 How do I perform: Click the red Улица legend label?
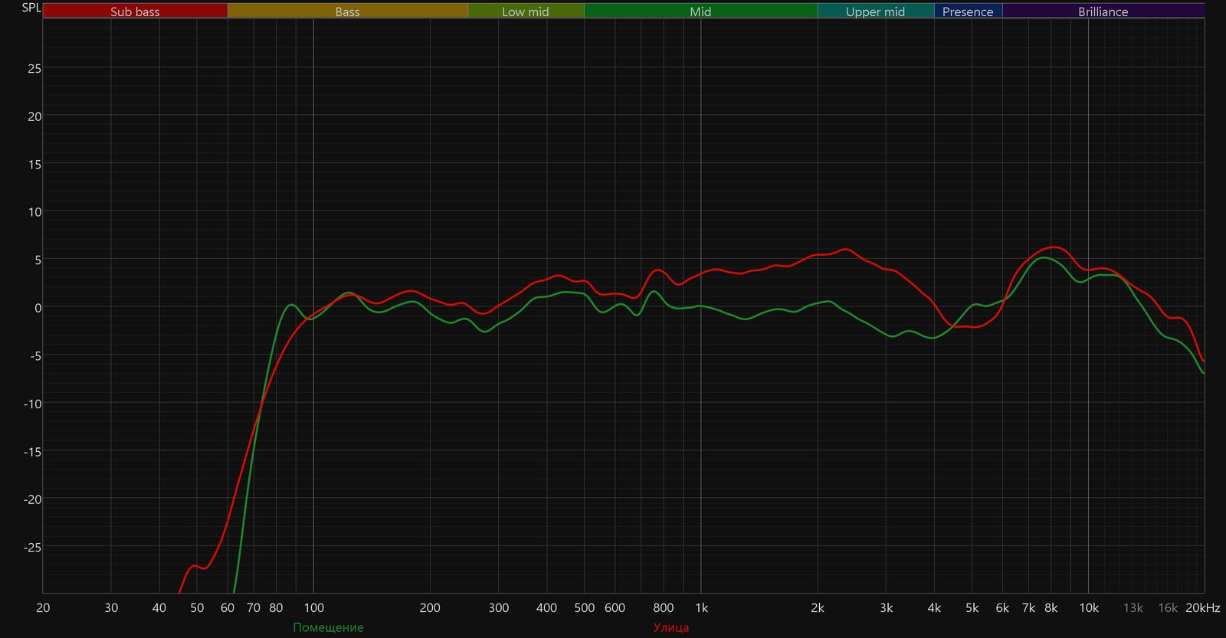click(x=670, y=627)
